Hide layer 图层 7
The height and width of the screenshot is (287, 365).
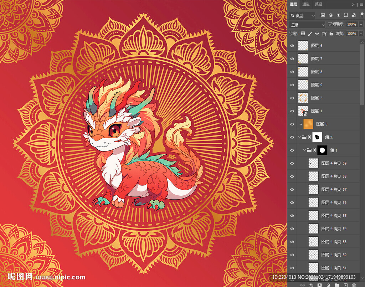(292, 59)
